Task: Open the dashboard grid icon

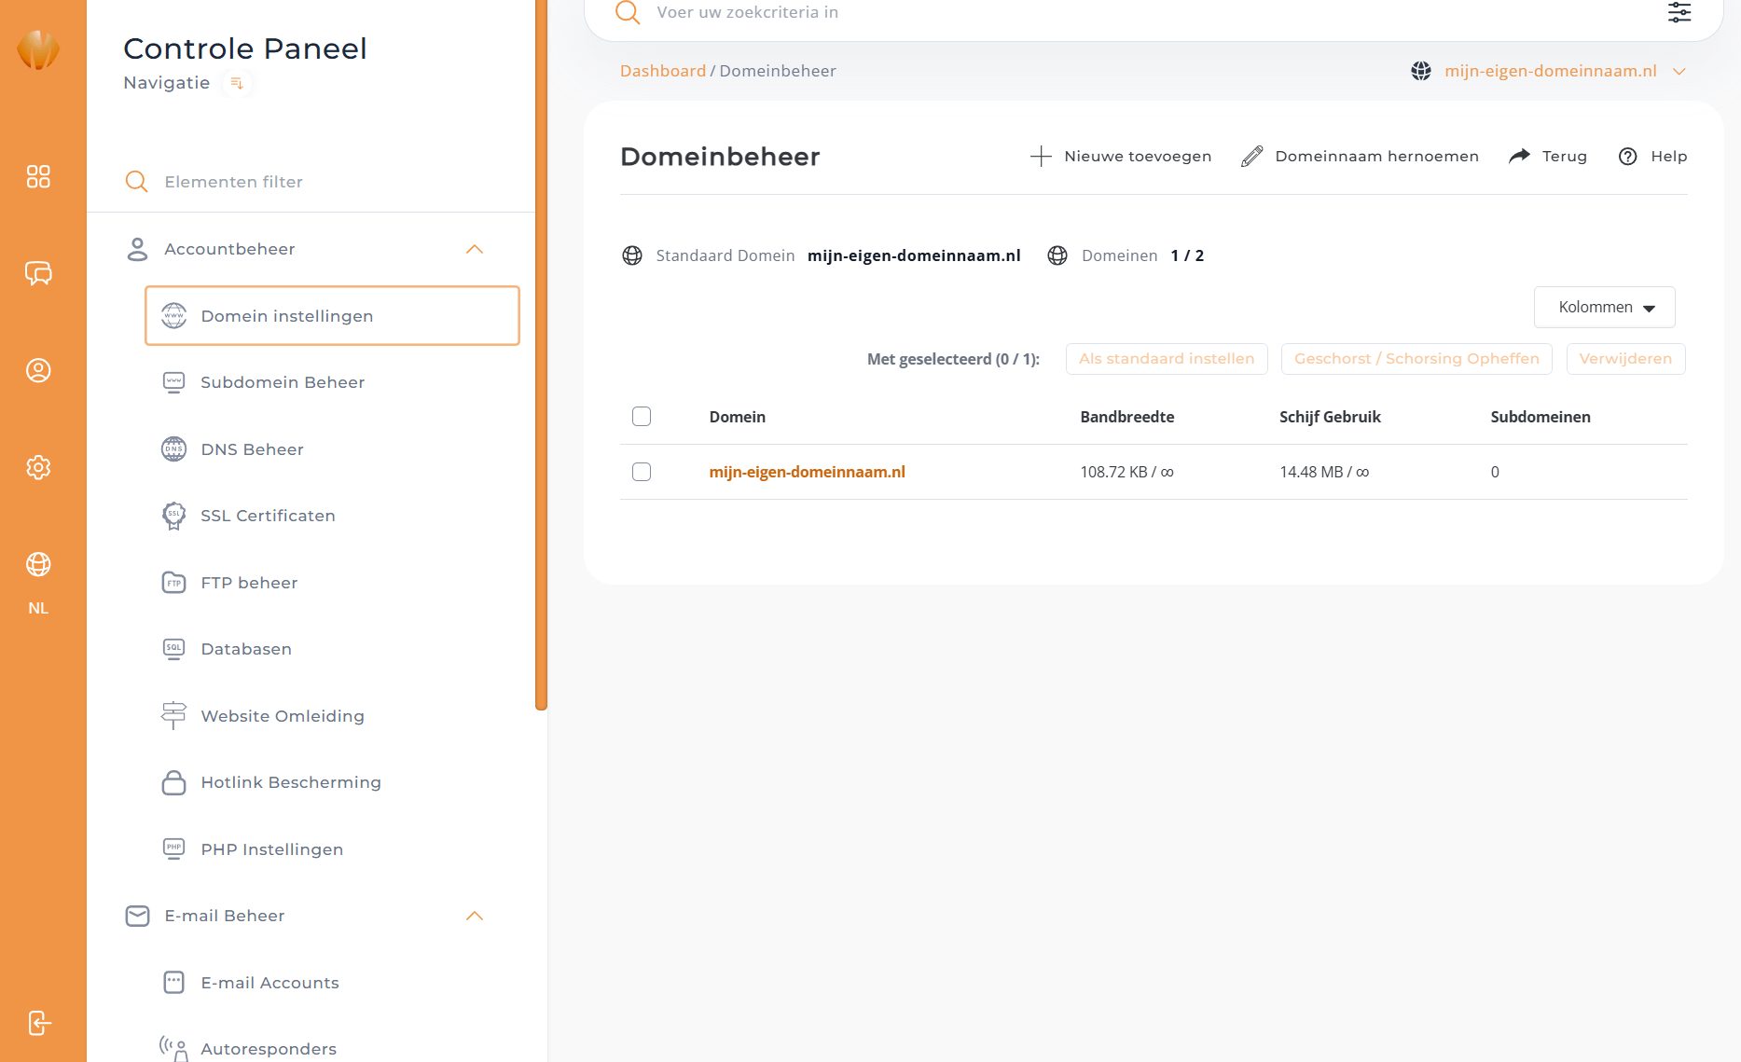Action: (38, 176)
